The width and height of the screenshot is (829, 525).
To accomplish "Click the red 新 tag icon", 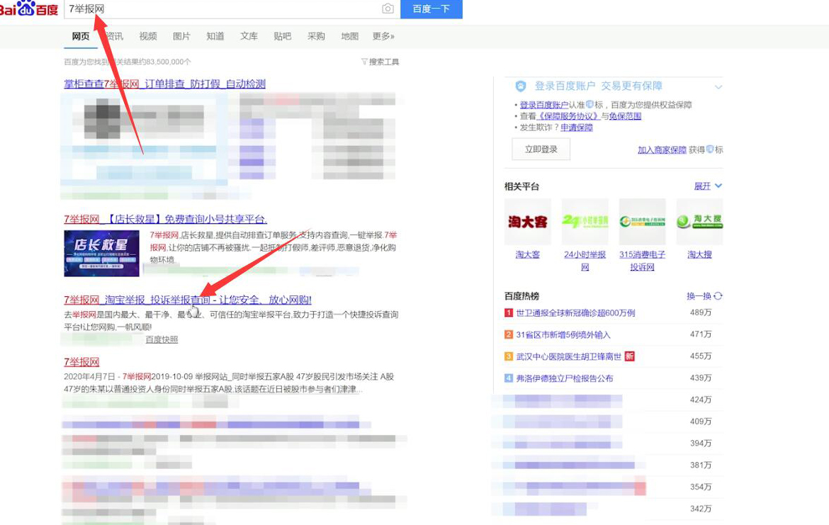I will point(630,356).
